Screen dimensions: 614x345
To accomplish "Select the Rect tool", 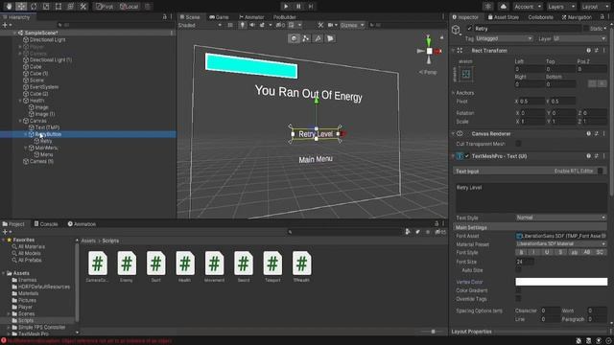I will click(59, 7).
